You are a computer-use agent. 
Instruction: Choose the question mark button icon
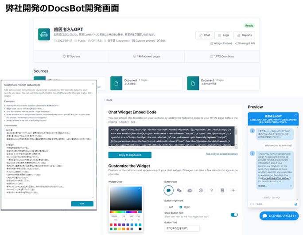(x=212, y=190)
